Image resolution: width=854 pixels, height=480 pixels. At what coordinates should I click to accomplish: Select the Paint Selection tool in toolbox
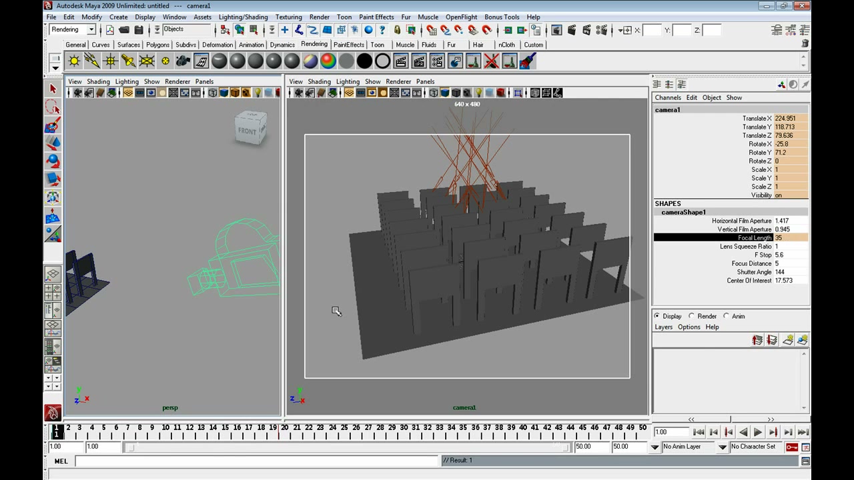pos(53,125)
